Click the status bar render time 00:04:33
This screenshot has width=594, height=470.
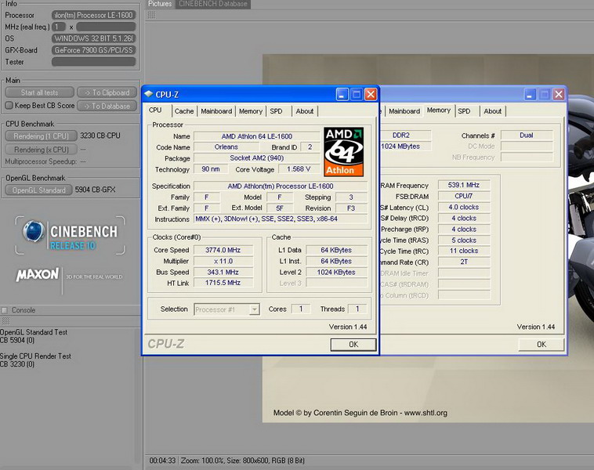(x=162, y=461)
